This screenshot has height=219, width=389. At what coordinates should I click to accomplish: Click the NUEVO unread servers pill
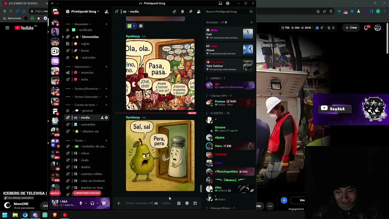click(x=55, y=193)
